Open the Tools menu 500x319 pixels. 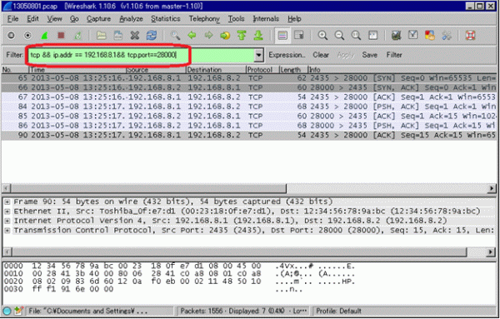[236, 19]
